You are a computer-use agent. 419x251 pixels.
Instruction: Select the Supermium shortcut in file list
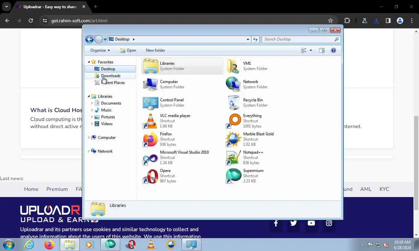click(233, 176)
